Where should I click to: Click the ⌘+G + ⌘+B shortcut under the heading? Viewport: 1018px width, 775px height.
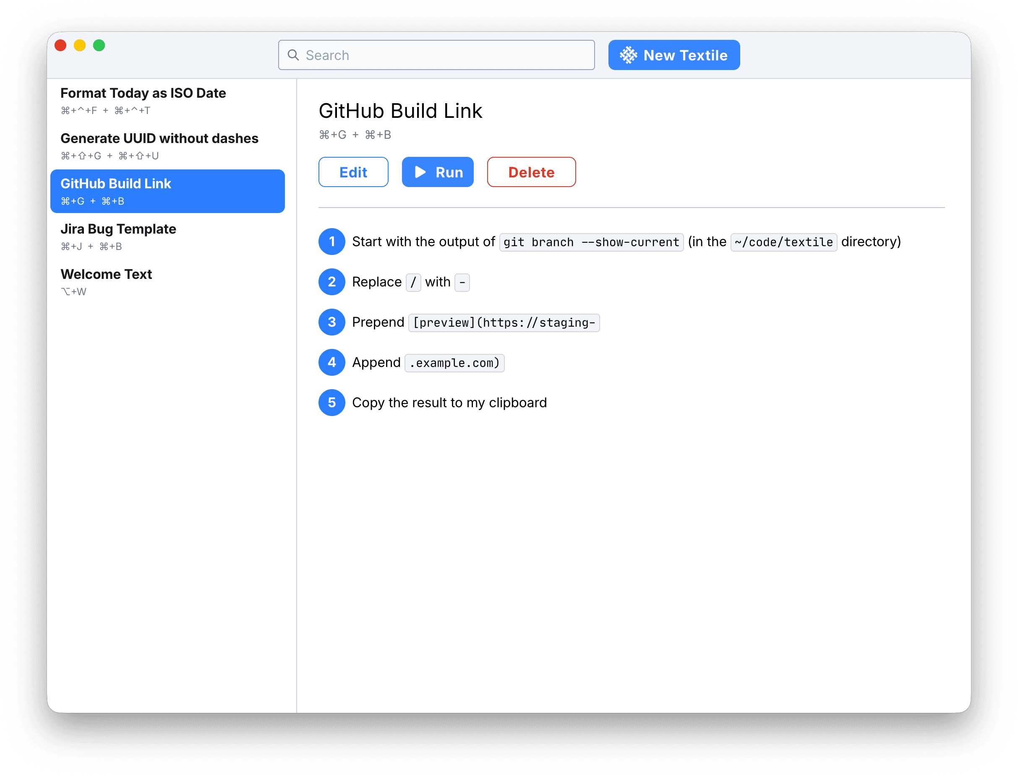[355, 135]
